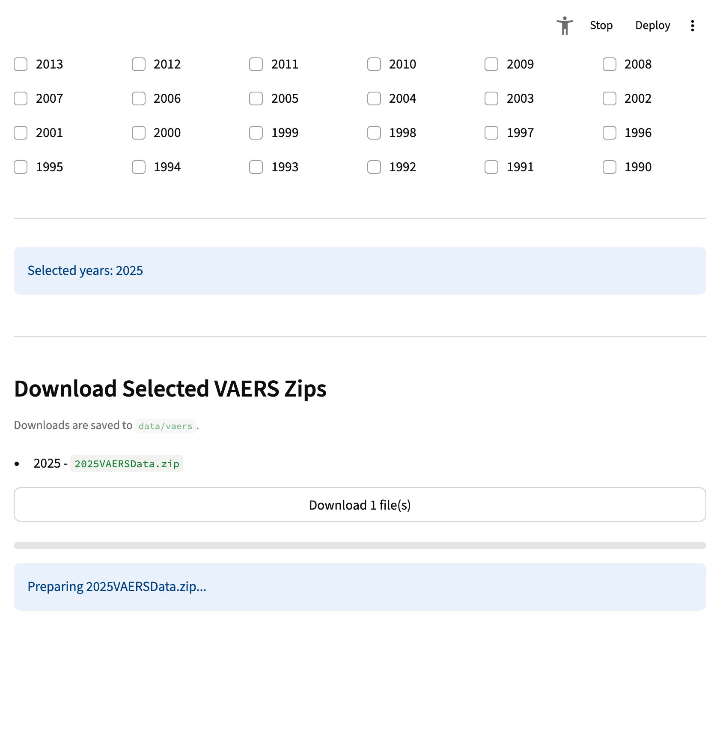Click the download progress bar

[360, 546]
